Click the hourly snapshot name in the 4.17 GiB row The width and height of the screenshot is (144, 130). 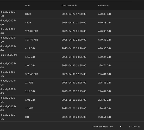pos(8,48)
